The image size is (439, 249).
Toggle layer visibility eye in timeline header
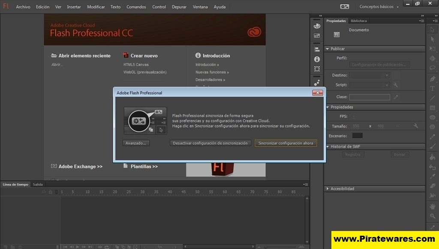pyautogui.click(x=44, y=192)
